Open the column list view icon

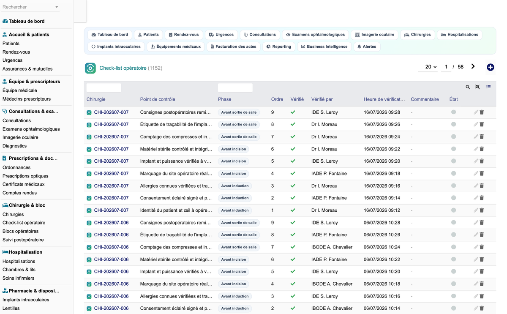tap(488, 87)
